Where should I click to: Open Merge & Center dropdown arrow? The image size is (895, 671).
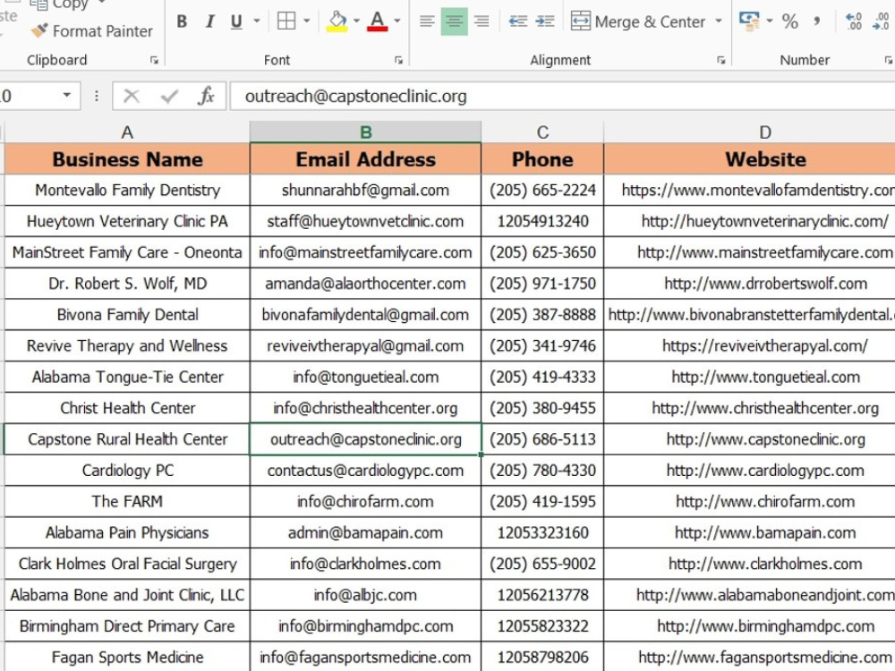[x=719, y=21]
